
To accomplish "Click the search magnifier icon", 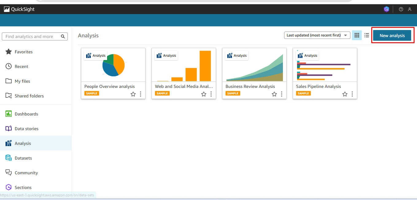I will point(63,36).
